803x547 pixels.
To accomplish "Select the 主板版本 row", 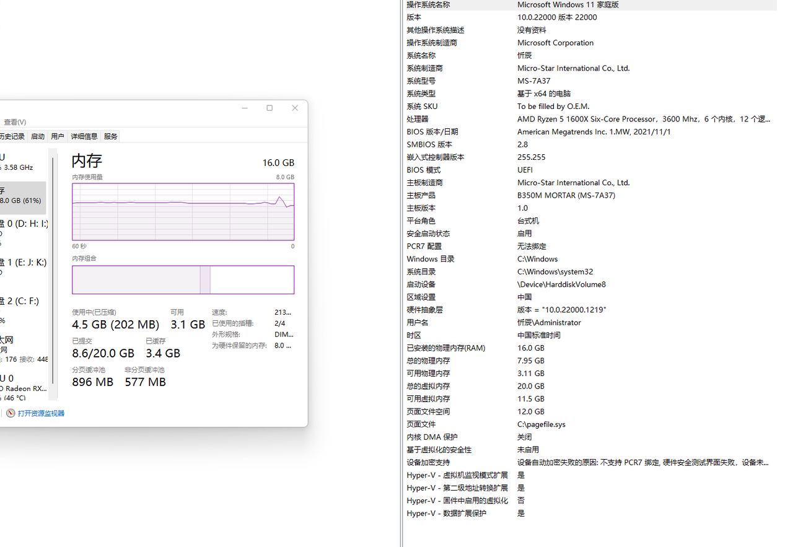I will 590,208.
